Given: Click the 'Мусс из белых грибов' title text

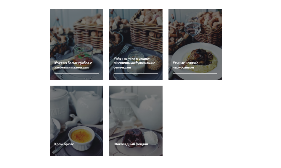Looking at the screenshot, I should pos(73,65).
